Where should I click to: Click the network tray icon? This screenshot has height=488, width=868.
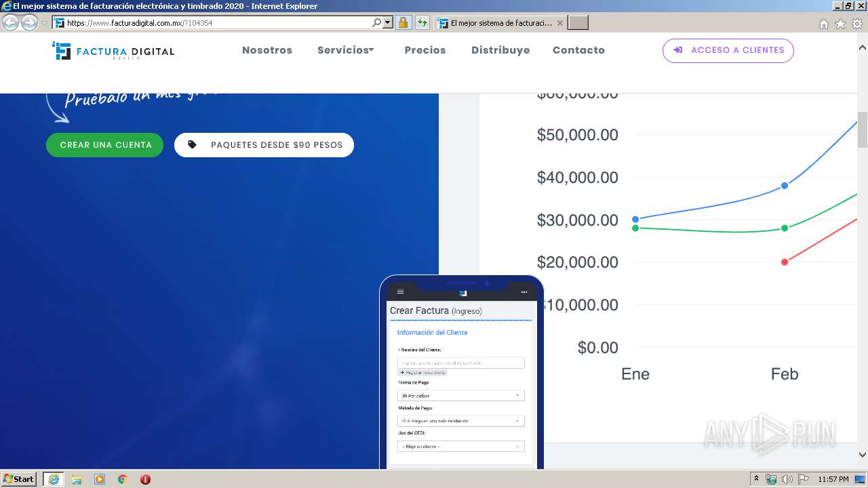(771, 479)
